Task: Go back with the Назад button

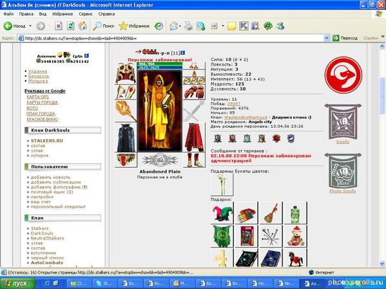Action: (x=15, y=26)
